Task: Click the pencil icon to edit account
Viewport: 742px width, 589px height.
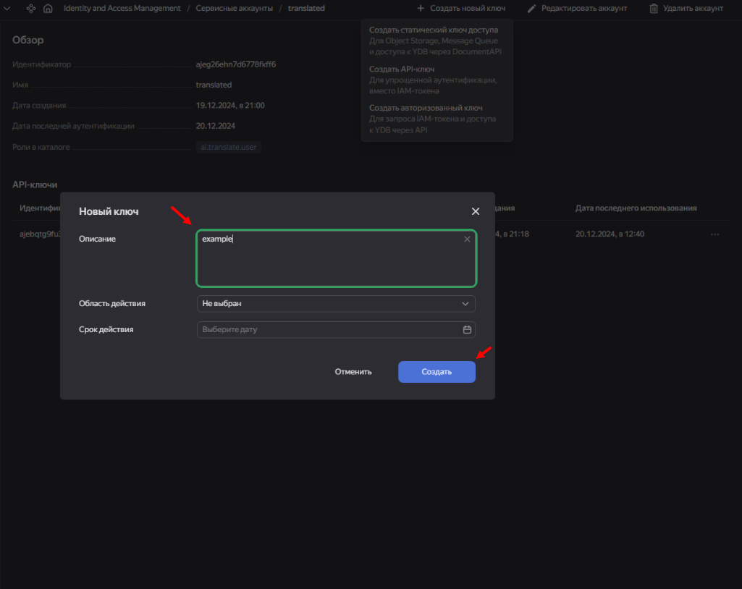Action: 532,9
